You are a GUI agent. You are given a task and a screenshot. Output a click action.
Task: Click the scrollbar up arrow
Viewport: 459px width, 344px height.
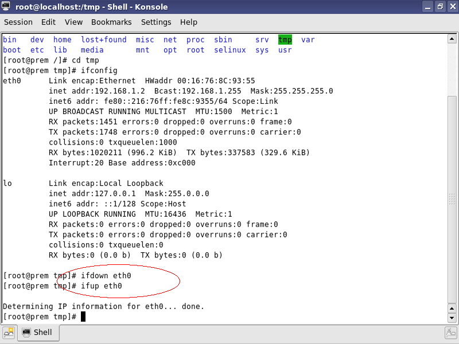coord(452,38)
